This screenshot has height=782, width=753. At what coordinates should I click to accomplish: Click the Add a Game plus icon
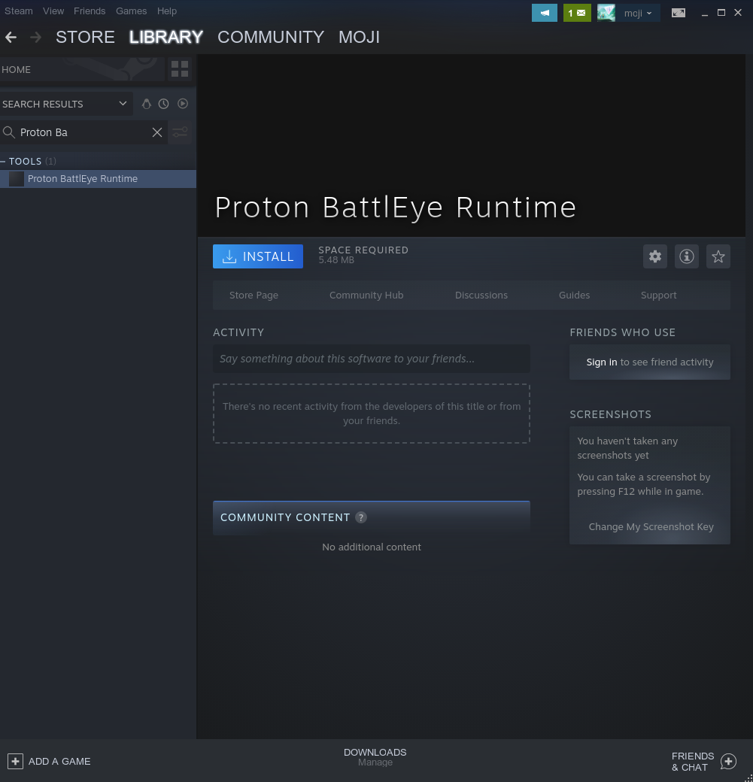[x=16, y=761]
